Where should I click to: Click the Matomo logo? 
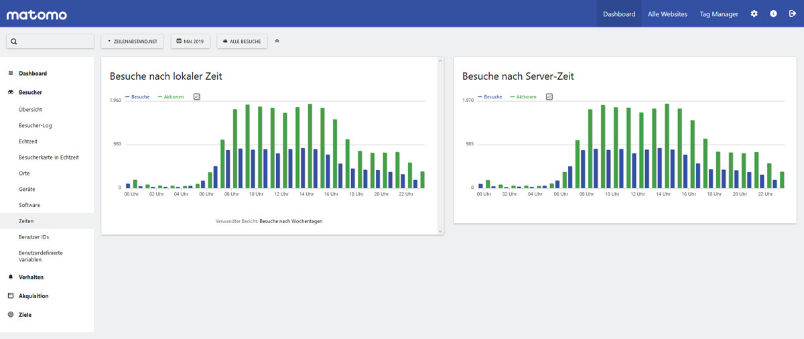coord(37,14)
